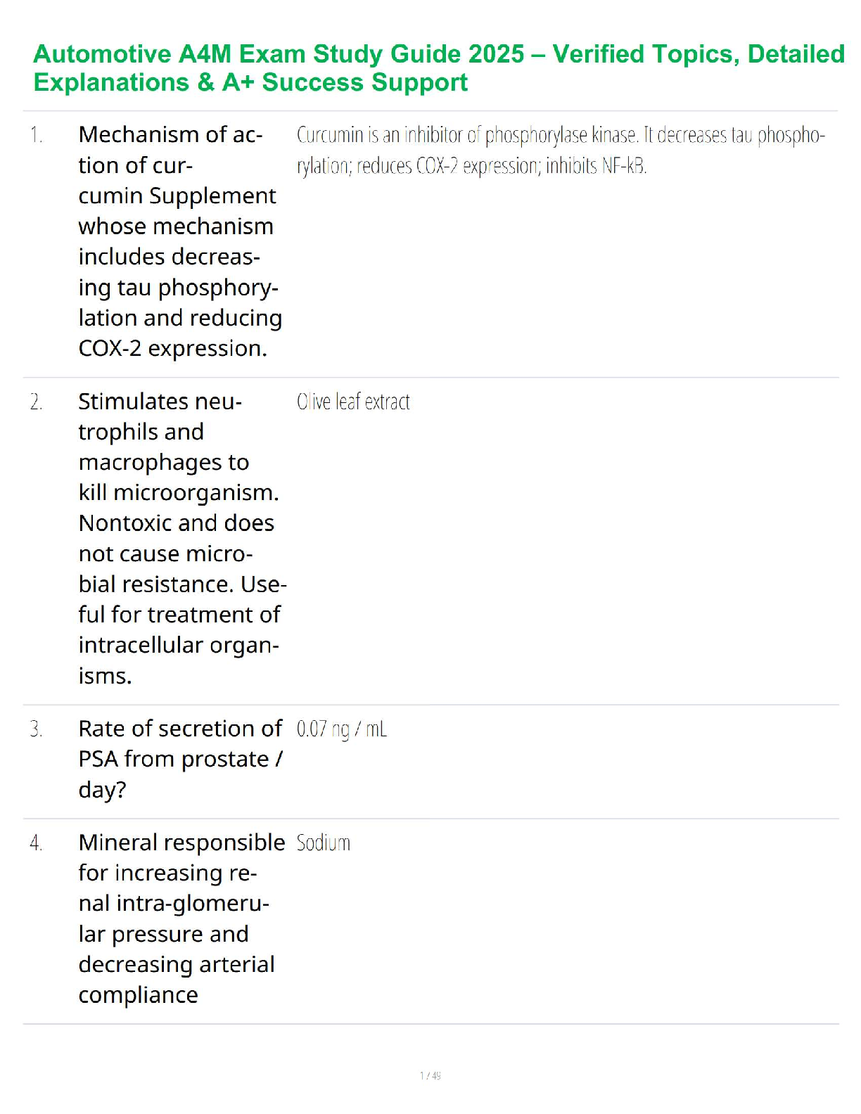Click the page number indicator at bottom

point(430,1076)
